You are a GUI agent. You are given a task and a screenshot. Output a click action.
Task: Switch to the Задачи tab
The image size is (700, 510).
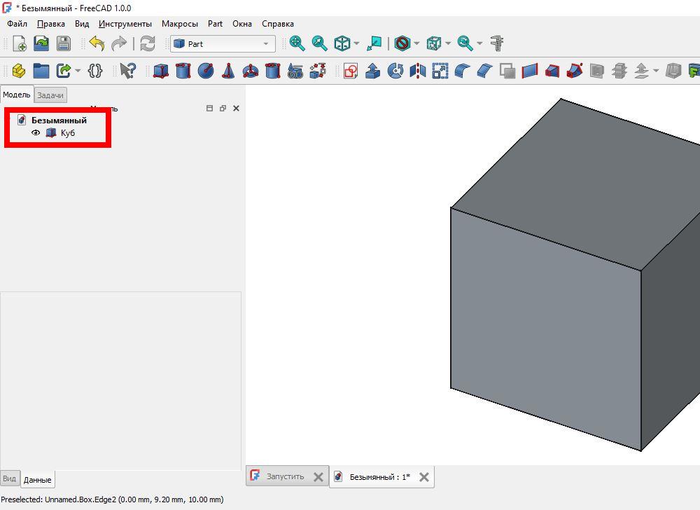click(x=50, y=95)
